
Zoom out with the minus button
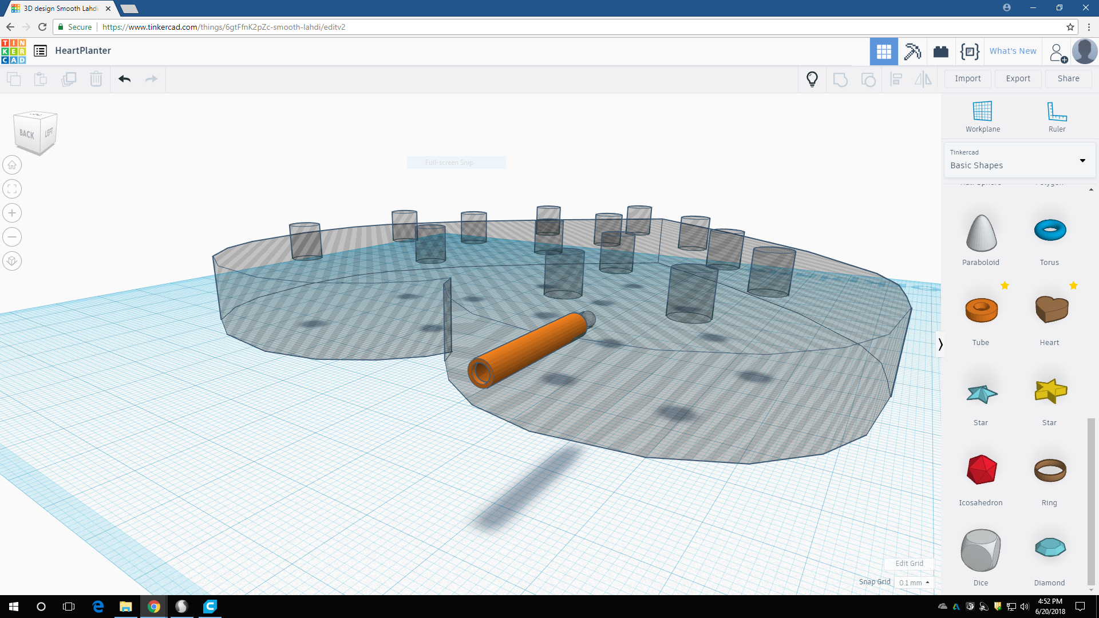(12, 237)
